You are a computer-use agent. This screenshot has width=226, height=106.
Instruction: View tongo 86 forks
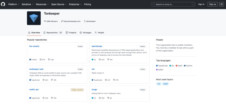tap(109, 98)
